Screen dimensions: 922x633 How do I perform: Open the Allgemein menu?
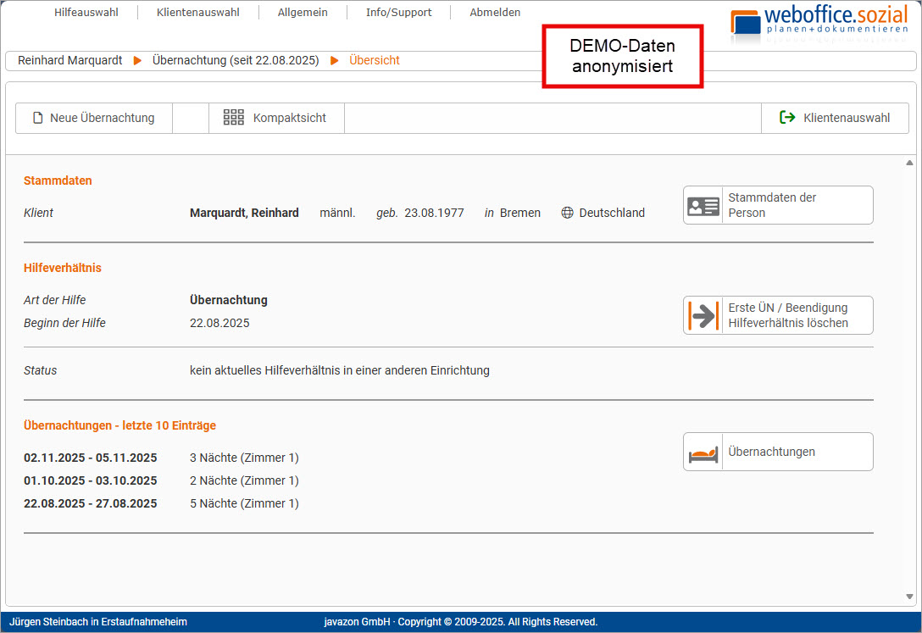(x=303, y=13)
